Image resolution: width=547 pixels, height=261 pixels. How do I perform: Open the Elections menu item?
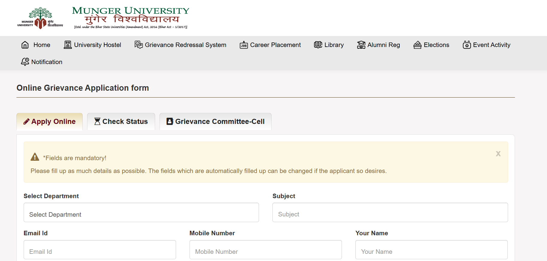point(431,45)
